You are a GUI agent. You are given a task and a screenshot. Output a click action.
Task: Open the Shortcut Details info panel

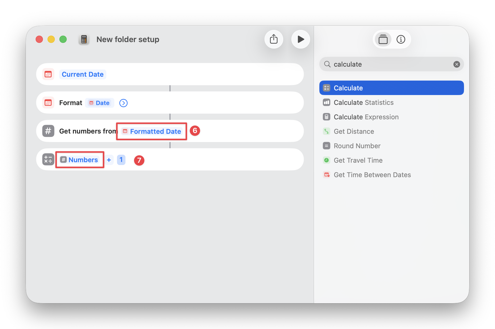[401, 39]
